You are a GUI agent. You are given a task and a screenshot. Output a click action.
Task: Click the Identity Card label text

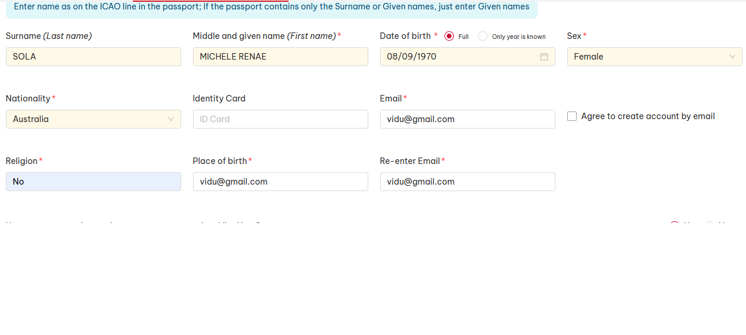pyautogui.click(x=219, y=98)
